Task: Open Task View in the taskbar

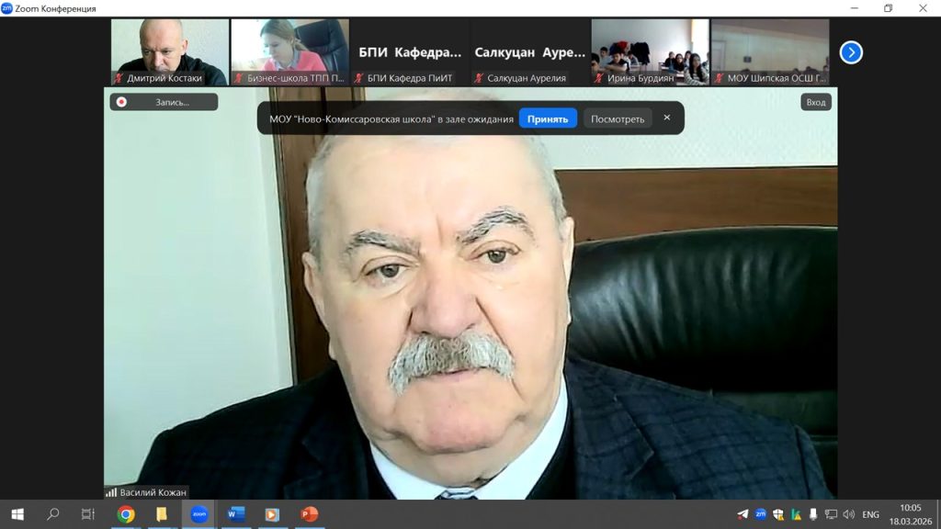Action: tap(88, 514)
